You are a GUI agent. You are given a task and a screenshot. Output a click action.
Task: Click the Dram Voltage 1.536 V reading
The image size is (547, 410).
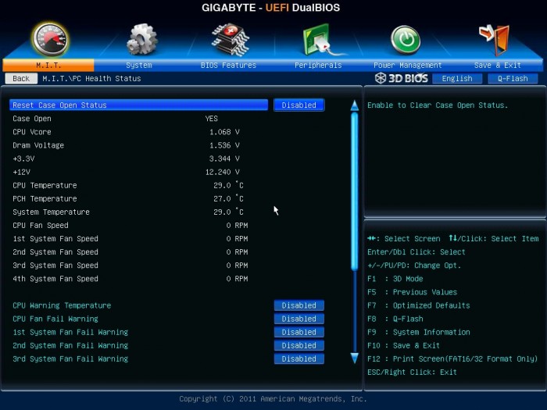(224, 145)
